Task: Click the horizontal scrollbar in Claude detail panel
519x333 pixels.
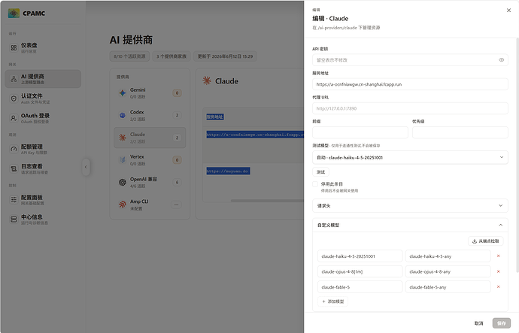Action: tap(267, 201)
